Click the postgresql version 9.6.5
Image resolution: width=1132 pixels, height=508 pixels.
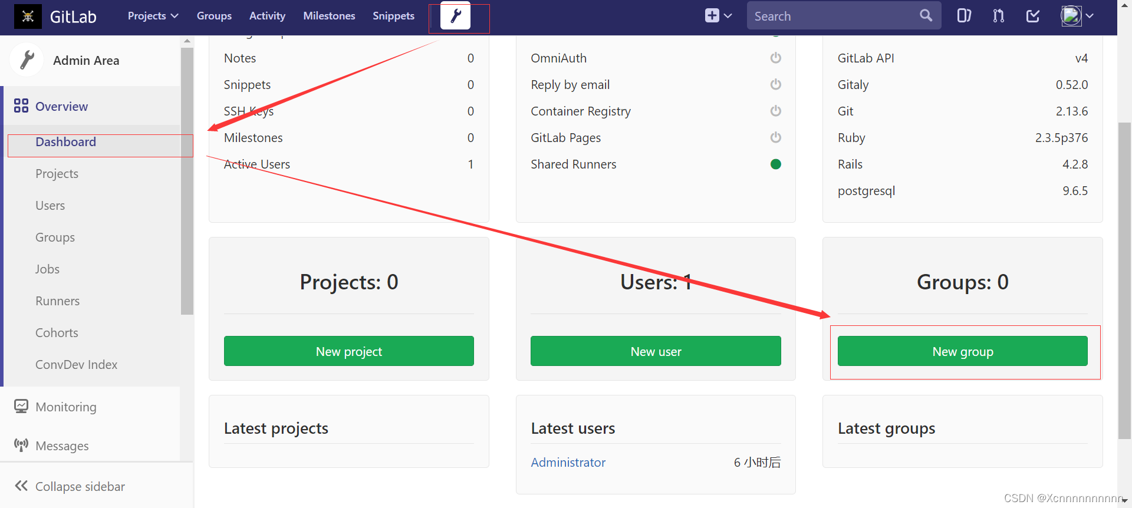click(1075, 191)
